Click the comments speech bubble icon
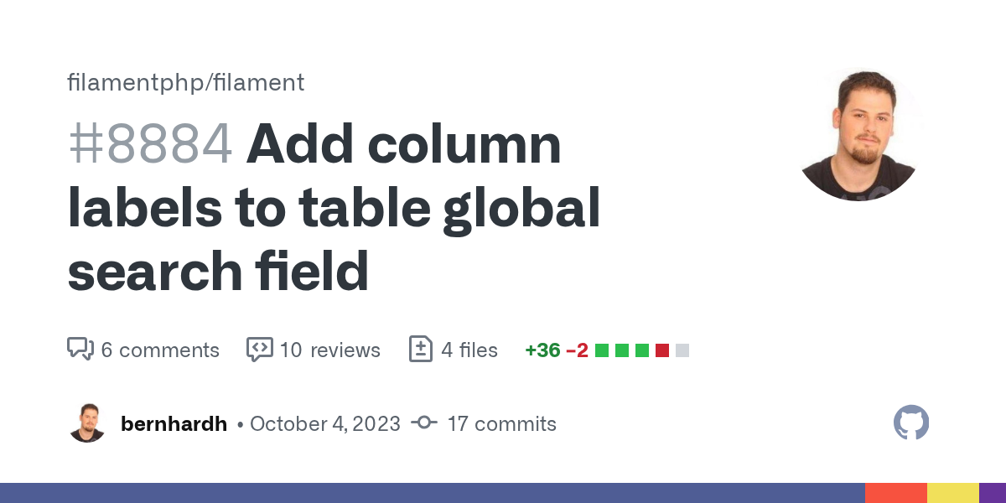 [80, 350]
